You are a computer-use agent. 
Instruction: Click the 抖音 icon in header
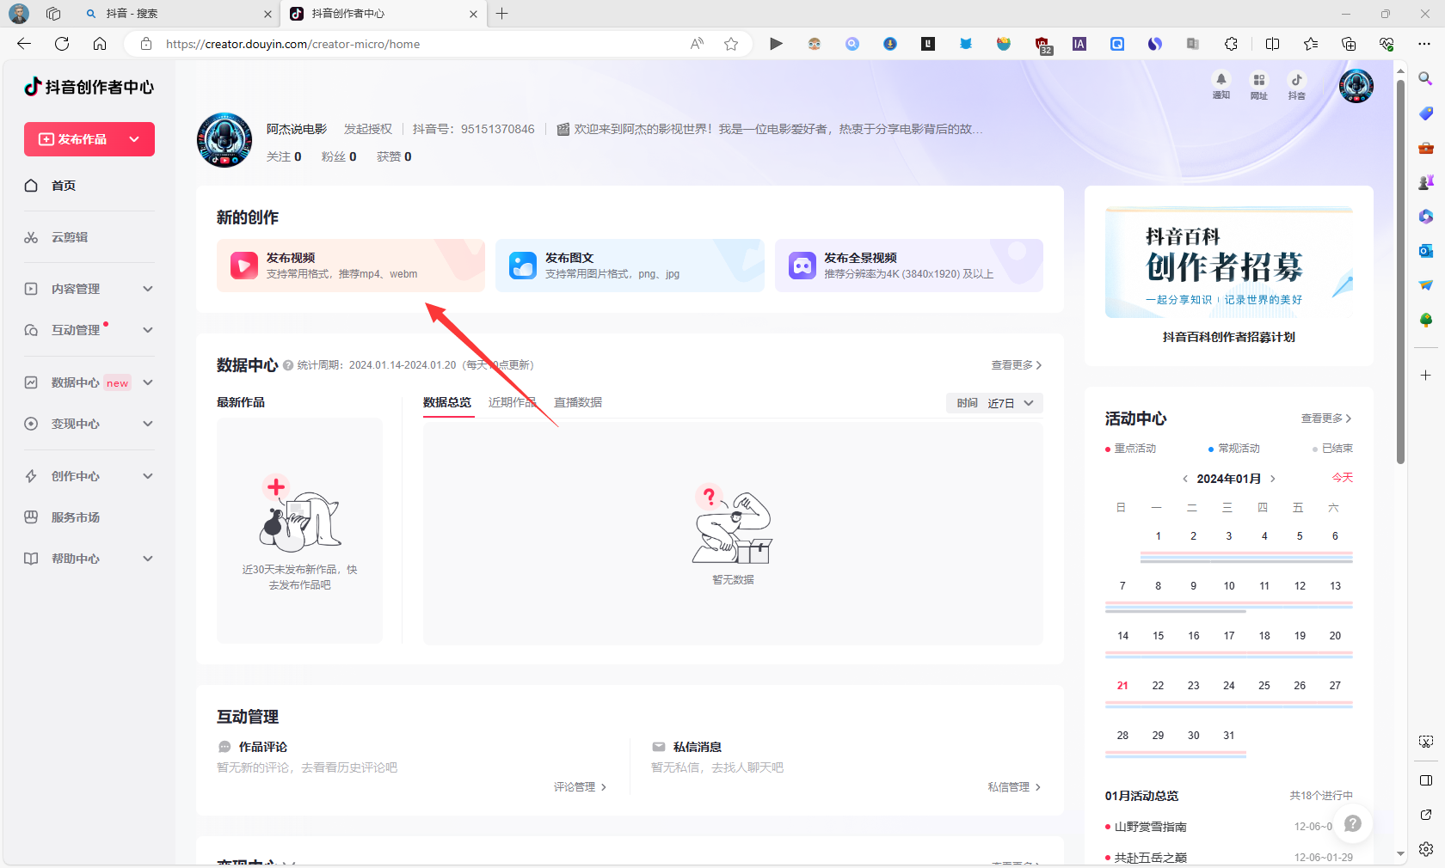tap(1296, 80)
